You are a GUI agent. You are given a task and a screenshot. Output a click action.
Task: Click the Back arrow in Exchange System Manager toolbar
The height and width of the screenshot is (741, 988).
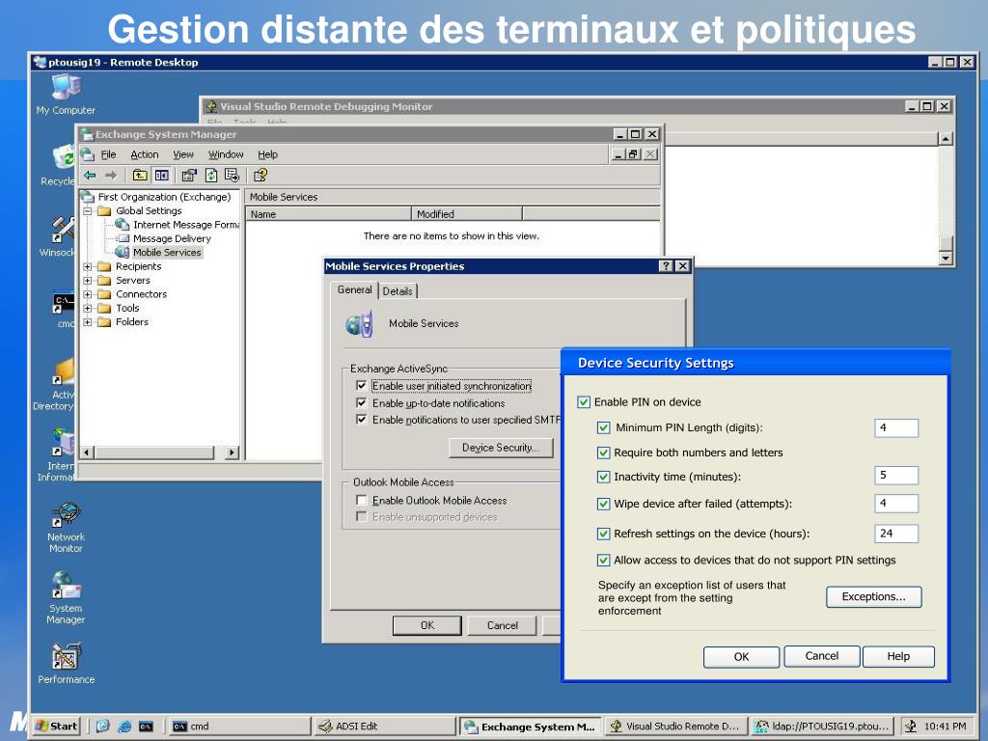[x=90, y=176]
